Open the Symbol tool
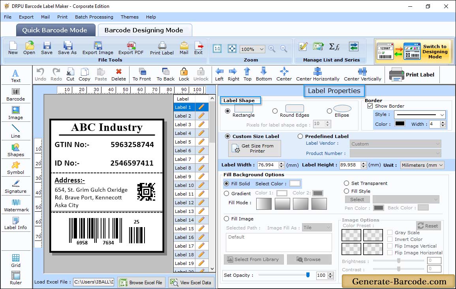Image resolution: width=456 pixels, height=289 pixels. tap(16, 168)
